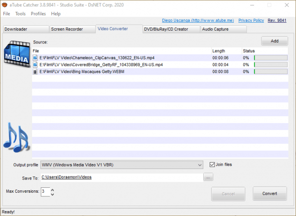Click the MEDIA film strip icon

(x=17, y=54)
